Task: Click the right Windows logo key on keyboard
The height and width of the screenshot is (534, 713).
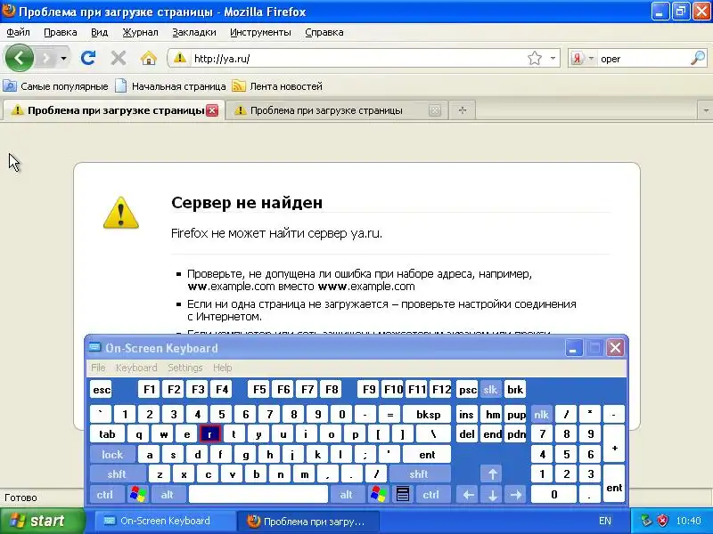Action: [x=378, y=494]
